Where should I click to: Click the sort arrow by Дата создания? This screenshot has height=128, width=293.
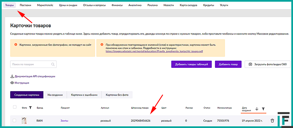[257, 109]
